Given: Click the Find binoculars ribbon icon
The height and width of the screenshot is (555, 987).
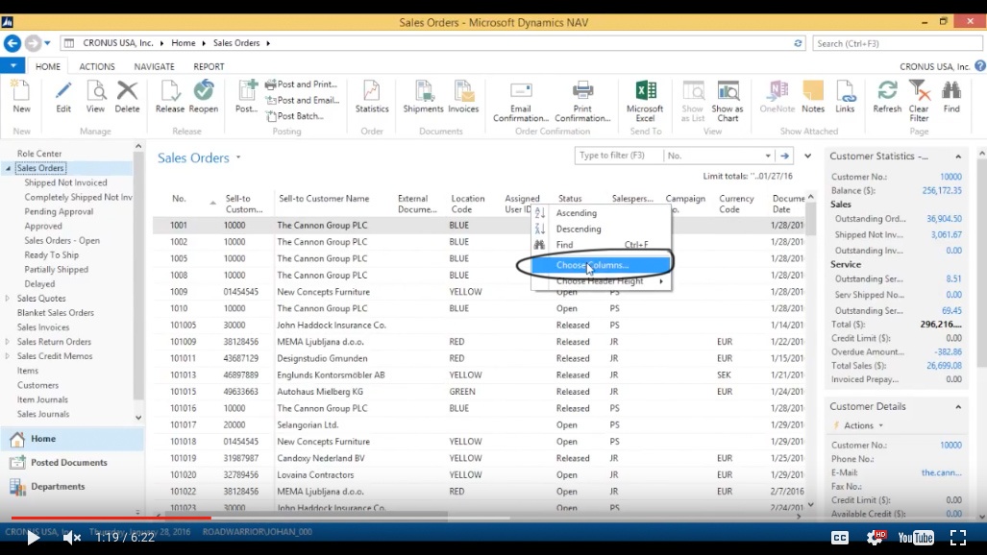Looking at the screenshot, I should pos(951,91).
